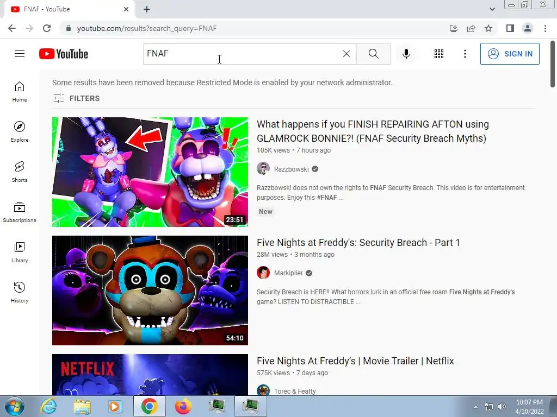The width and height of the screenshot is (557, 417).
Task: Click the install app icon in the address bar
Action: [454, 28]
